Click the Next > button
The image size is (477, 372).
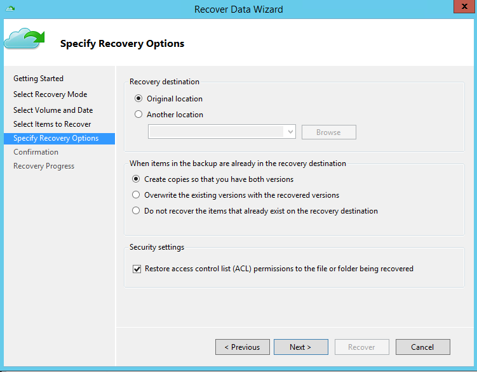pos(301,347)
